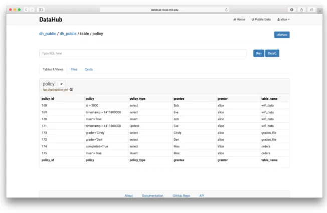Open the Public Data nav link
The image size is (327, 213).
[261, 20]
